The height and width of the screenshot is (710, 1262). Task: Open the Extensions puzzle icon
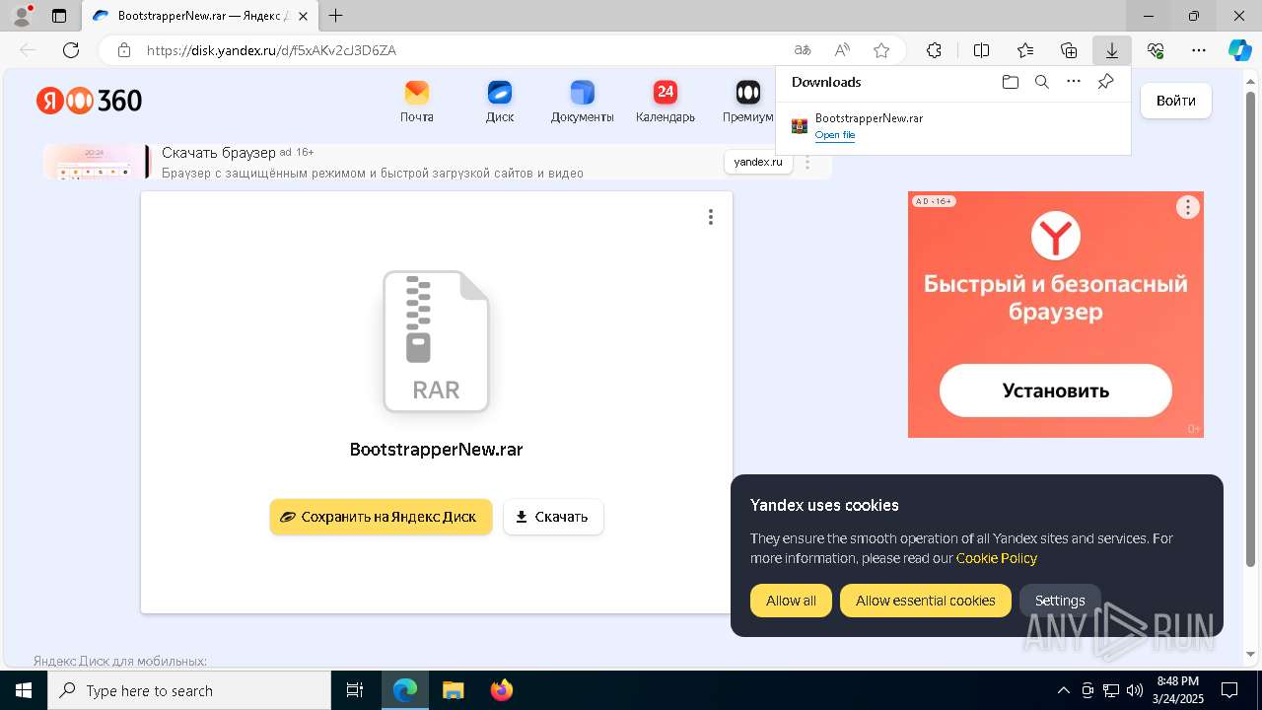coord(934,50)
